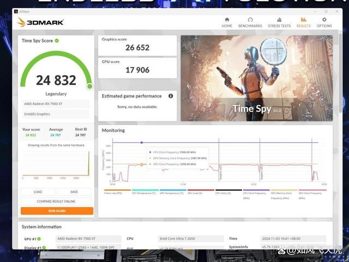349x262 pixels.
Task: Click 'AMD Radeon RX 7900 XT' under the score gauge
Action: tap(56, 104)
